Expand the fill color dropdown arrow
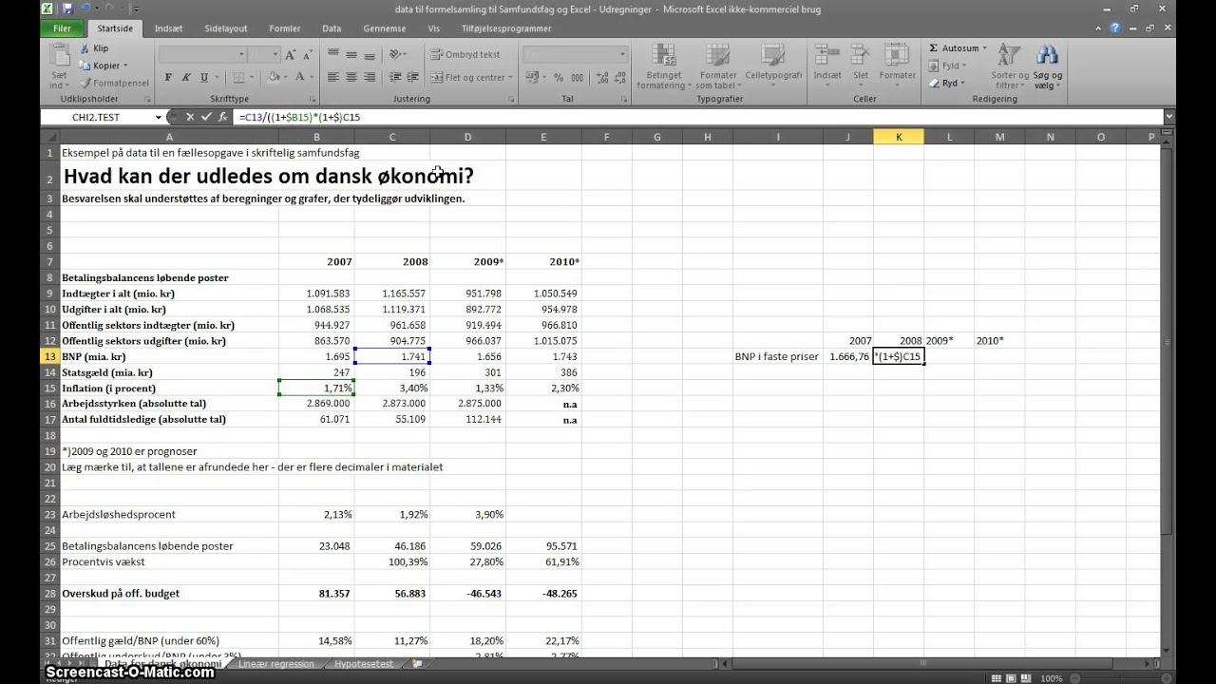 (285, 78)
